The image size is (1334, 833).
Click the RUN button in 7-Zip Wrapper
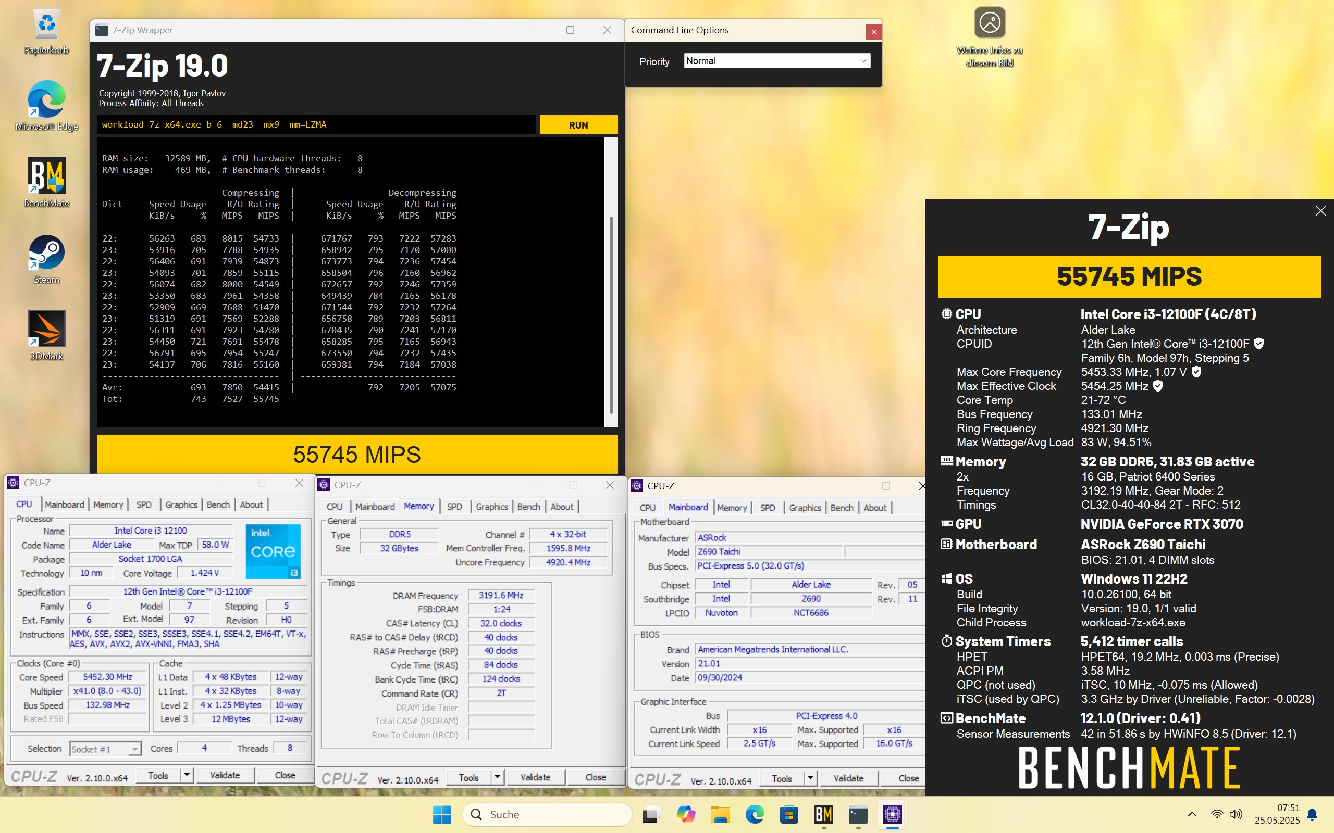[x=578, y=124]
